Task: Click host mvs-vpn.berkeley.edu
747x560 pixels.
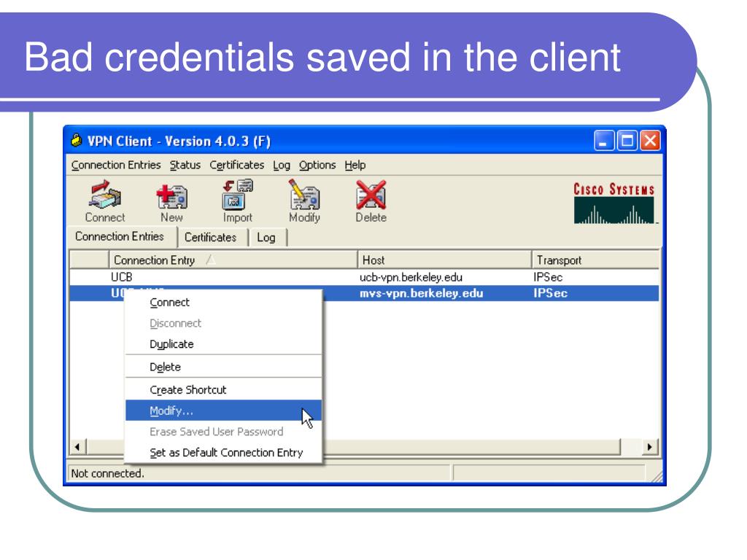Action: (x=421, y=293)
